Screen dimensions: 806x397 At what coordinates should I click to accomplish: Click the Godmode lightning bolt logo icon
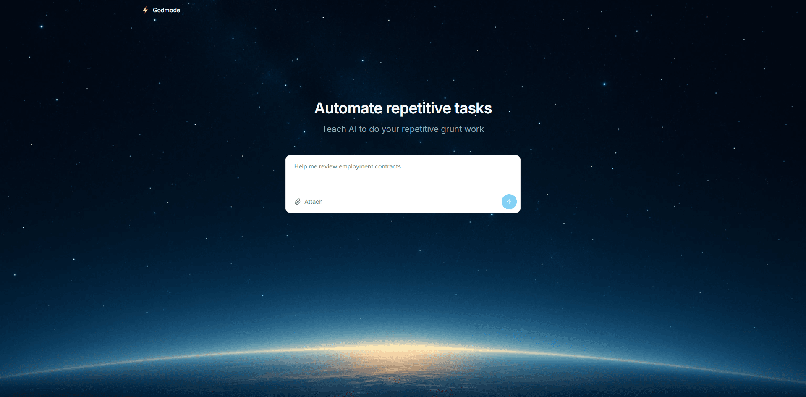[x=145, y=10]
